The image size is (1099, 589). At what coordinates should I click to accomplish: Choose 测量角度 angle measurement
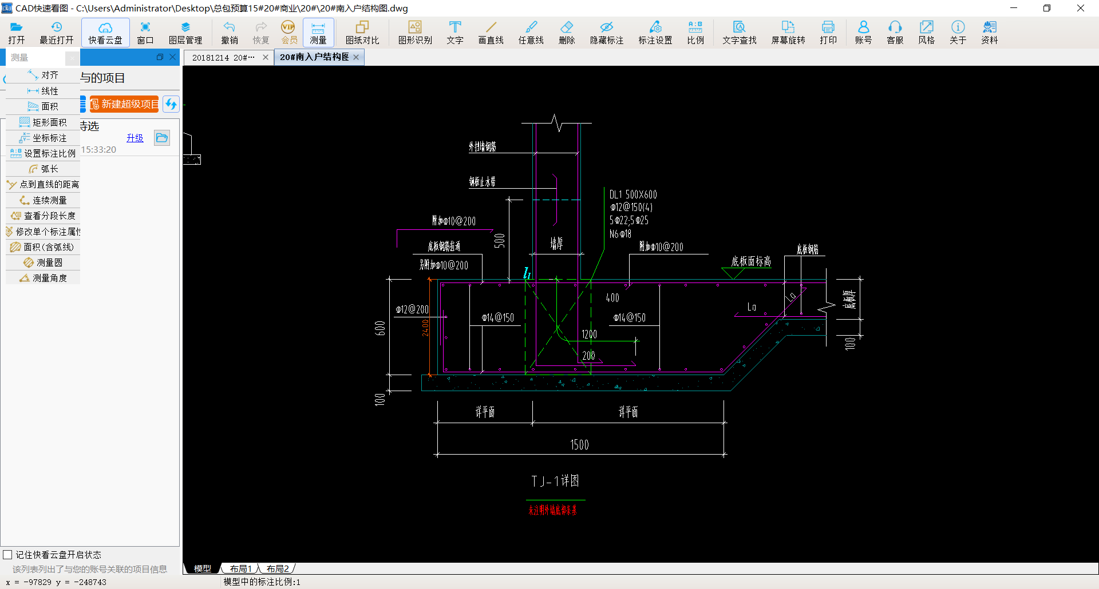click(x=43, y=278)
